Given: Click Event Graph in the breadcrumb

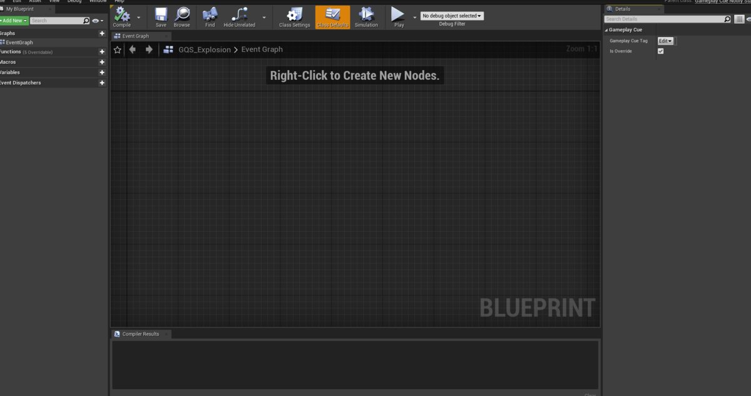Looking at the screenshot, I should 262,49.
